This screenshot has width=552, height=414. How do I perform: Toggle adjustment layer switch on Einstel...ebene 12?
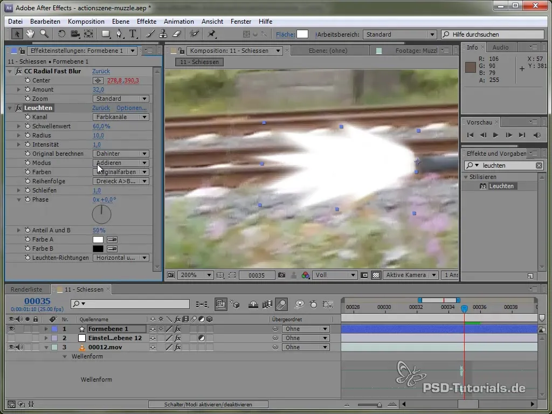202,338
